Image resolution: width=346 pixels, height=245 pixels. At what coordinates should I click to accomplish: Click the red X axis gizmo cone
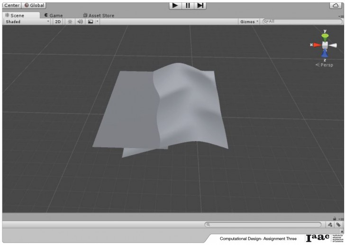click(x=316, y=45)
